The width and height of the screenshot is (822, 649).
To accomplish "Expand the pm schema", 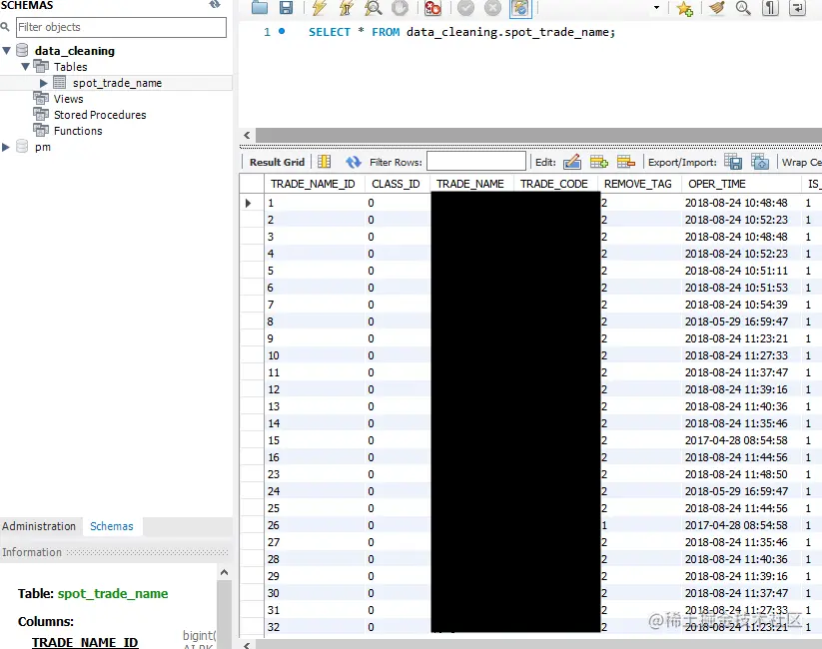I will pos(6,147).
